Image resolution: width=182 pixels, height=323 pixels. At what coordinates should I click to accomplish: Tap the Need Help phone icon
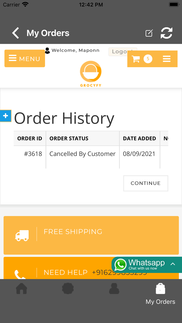click(20, 274)
